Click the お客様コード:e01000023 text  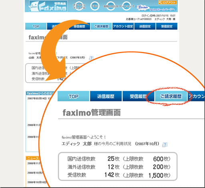point(139,19)
